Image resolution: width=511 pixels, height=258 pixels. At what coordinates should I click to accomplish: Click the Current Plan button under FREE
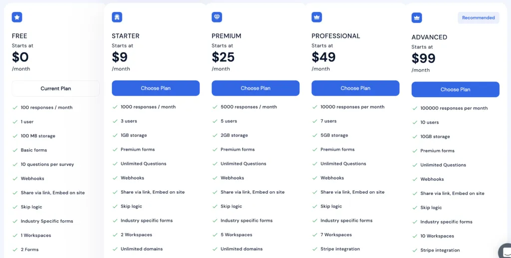(56, 89)
